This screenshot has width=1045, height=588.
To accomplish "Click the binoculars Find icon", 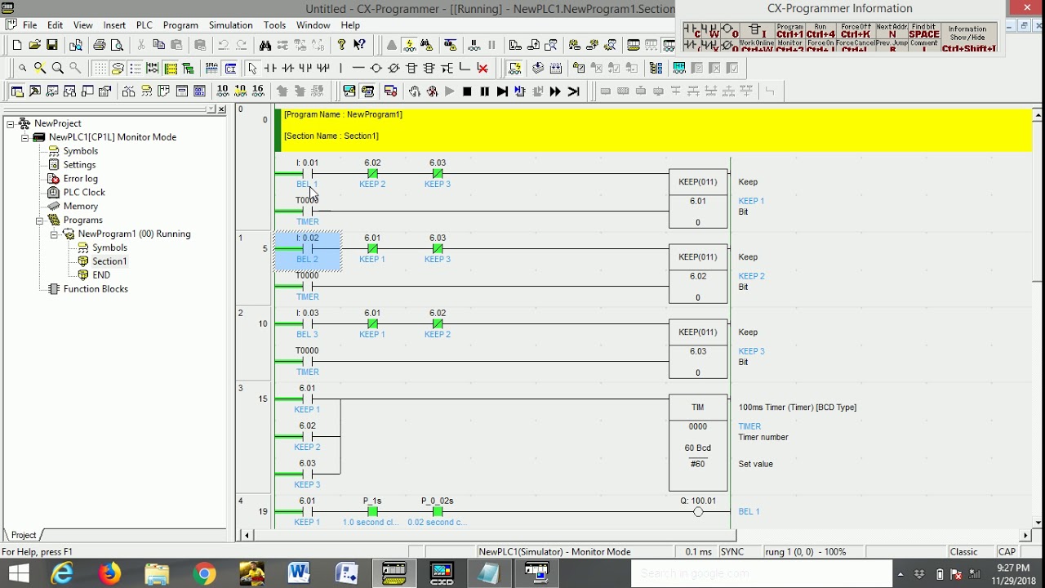I will point(265,45).
